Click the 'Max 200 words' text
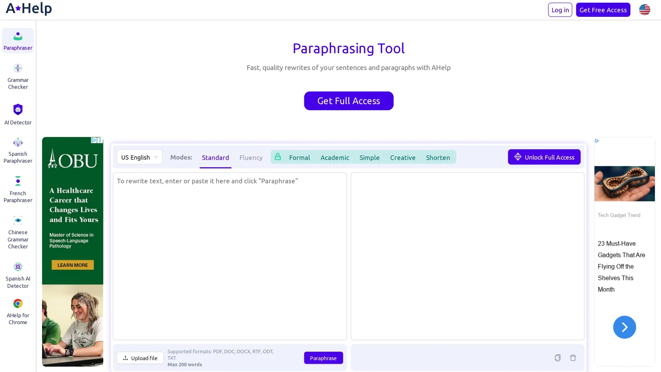This screenshot has height=372, width=661. pyautogui.click(x=185, y=364)
